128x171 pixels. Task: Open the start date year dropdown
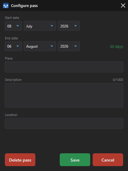[x=69, y=26]
